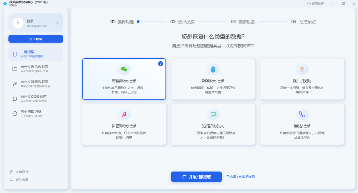Open 使用教程 in title bar

pos(318,4)
